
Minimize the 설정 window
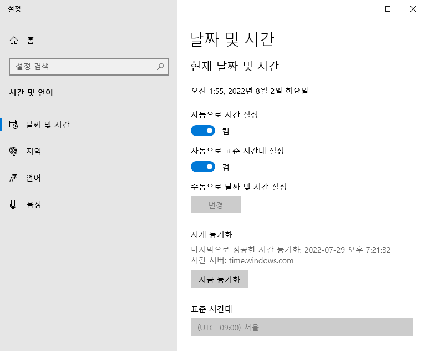[362, 9]
